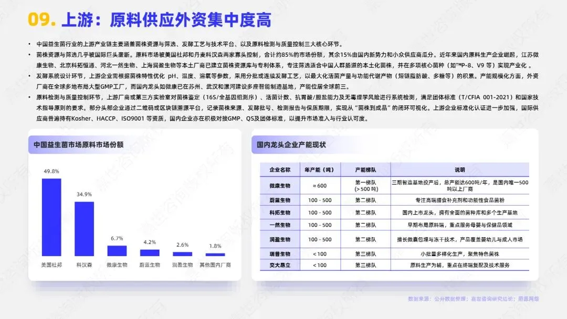Select the '微康生物' table row name cell
Screen dimensions: 567x319
[x=280, y=186]
